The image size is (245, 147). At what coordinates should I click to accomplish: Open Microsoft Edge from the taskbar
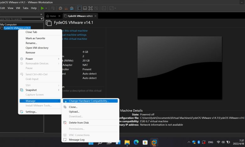136,142
